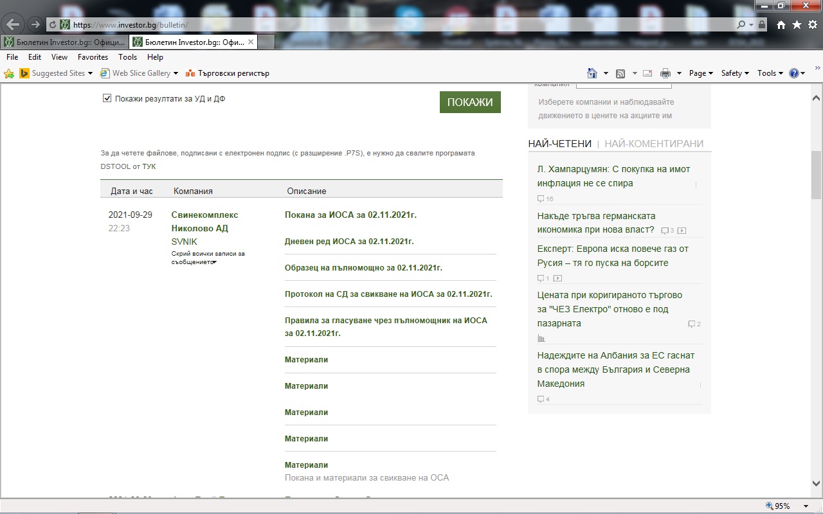Open the gear Tools icon at top right
823x514 pixels.
[812, 24]
